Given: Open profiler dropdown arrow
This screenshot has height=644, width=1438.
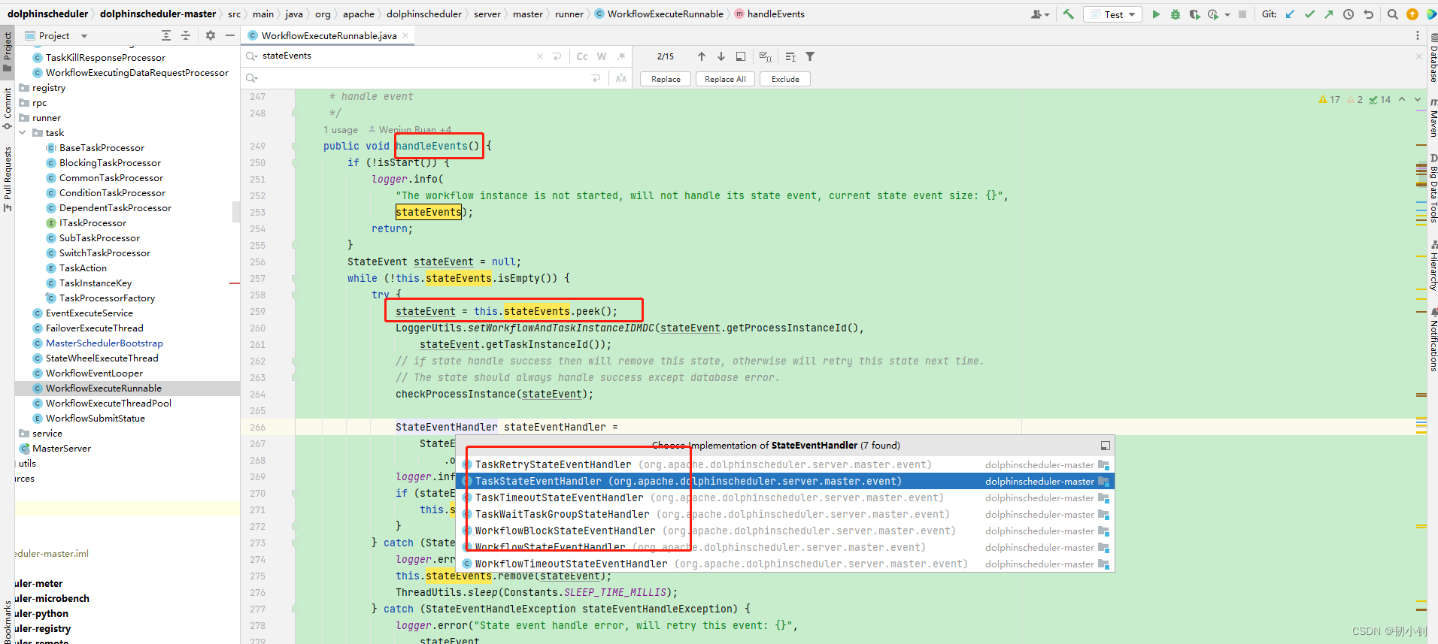Looking at the screenshot, I should coord(1227,14).
